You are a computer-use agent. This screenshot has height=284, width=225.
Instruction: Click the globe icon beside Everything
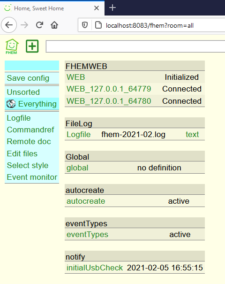[x=11, y=104]
